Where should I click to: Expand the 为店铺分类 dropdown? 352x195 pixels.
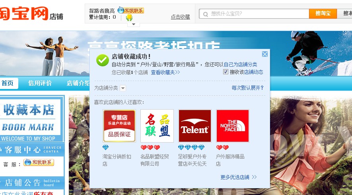click(123, 88)
